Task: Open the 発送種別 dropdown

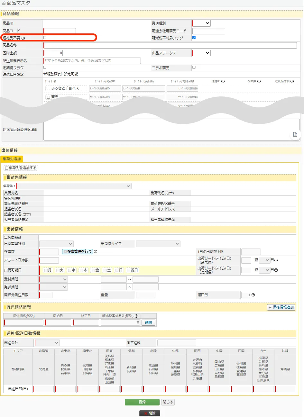Action: coord(202,23)
